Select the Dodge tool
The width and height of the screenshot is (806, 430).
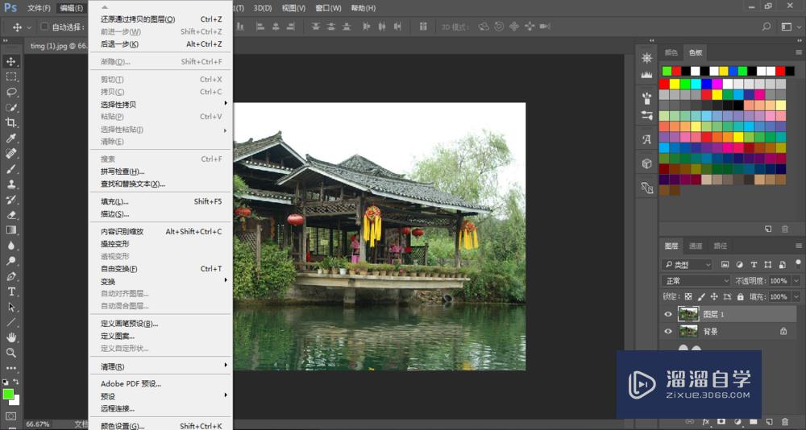10,260
